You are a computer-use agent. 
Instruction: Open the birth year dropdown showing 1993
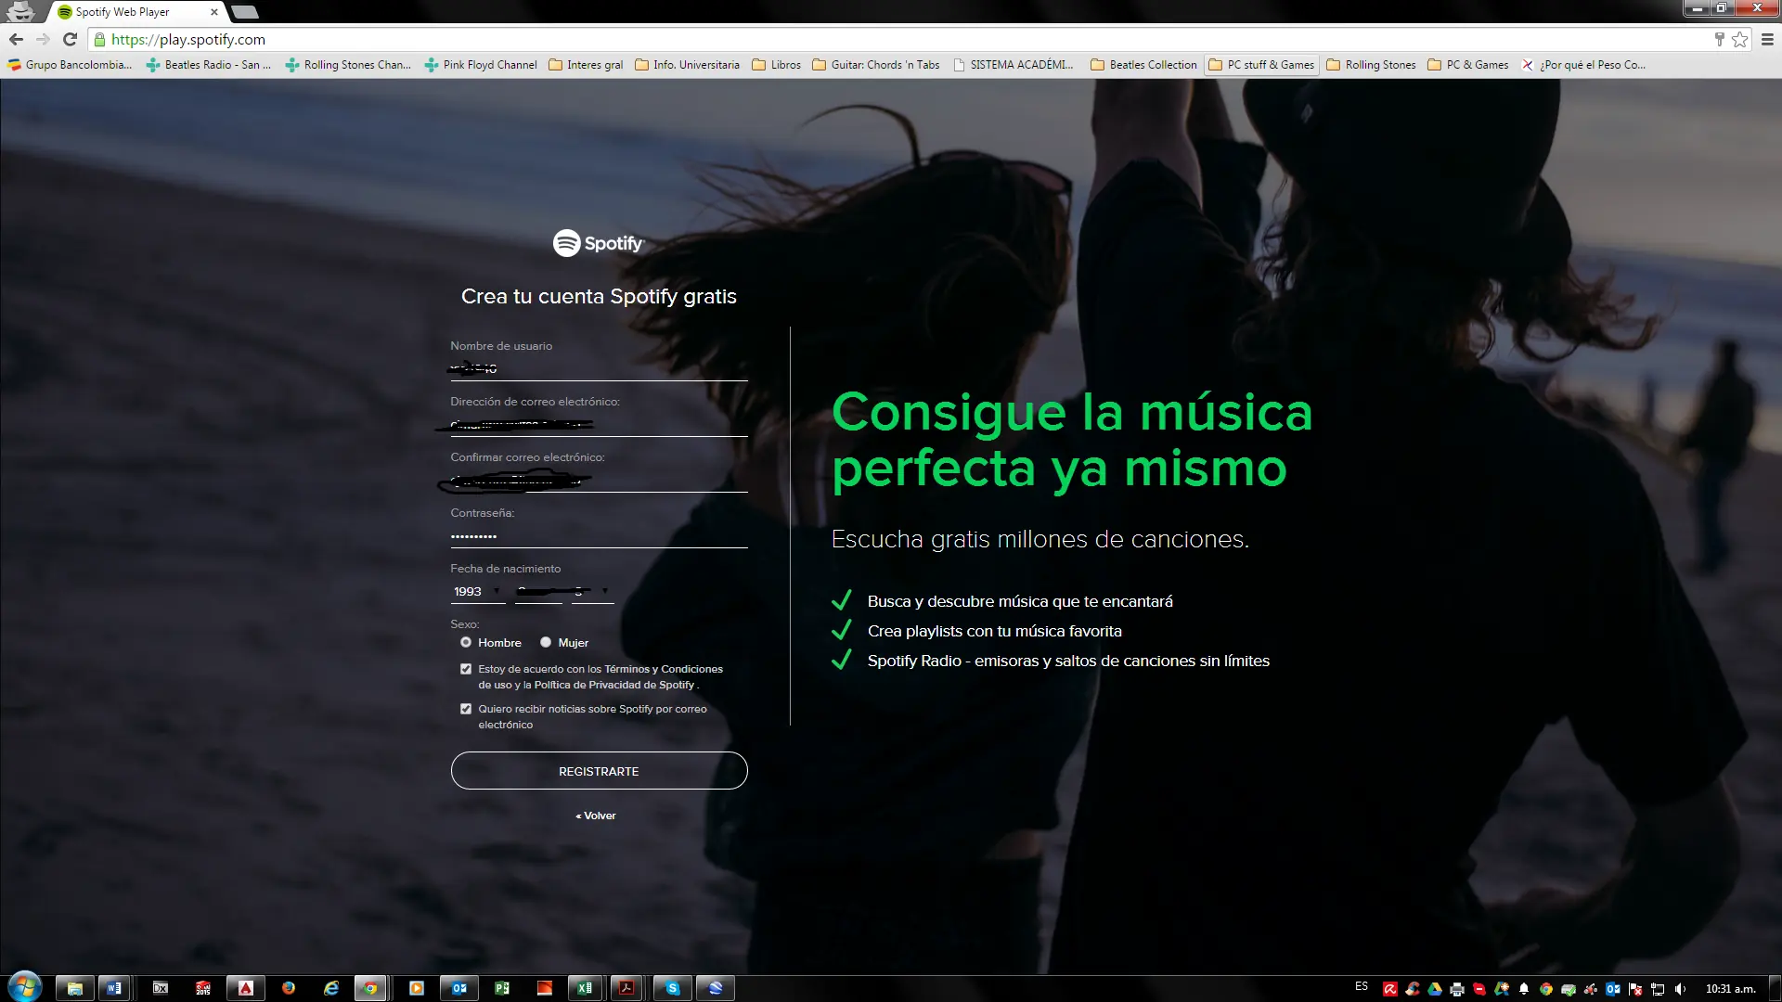tap(477, 592)
